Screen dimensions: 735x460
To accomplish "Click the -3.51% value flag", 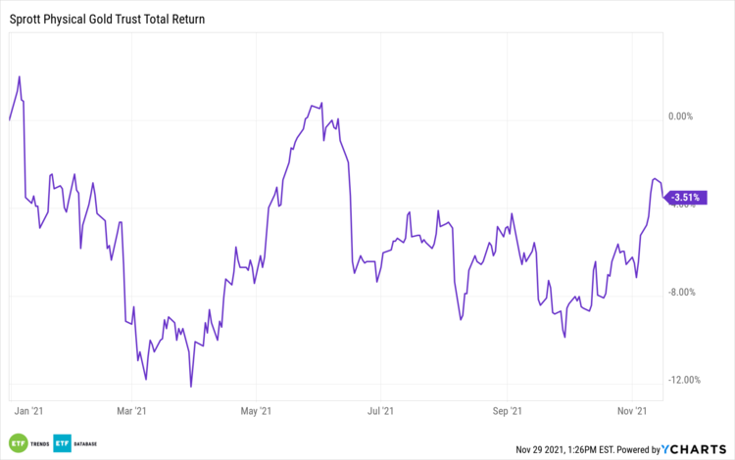I will 684,198.
